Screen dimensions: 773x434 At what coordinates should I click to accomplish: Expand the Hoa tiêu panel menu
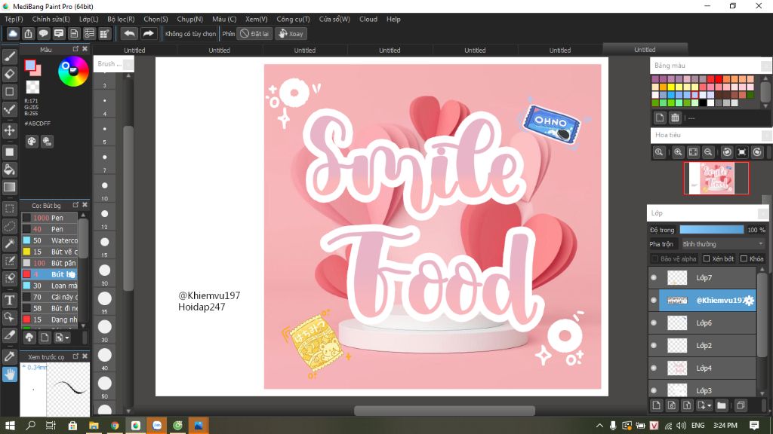point(767,135)
